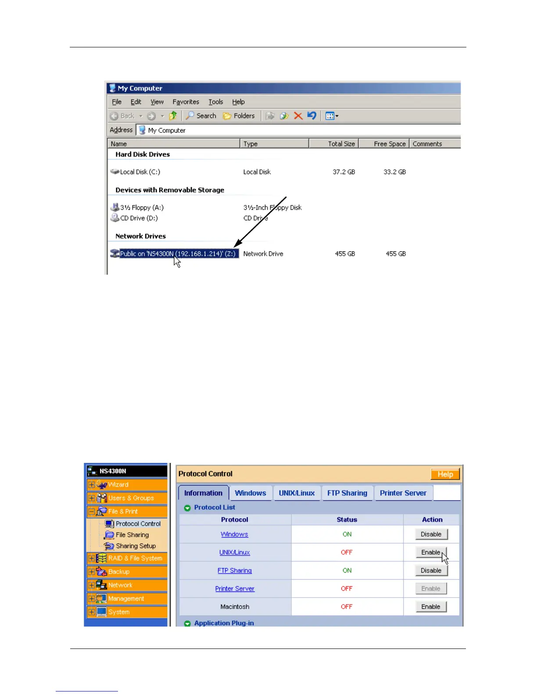Switch to the Windows tab
Viewport: 537px width, 695px height.
coord(251,493)
